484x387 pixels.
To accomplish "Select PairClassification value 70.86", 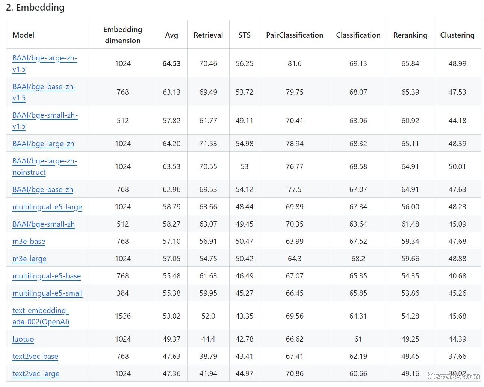I will point(295,373).
